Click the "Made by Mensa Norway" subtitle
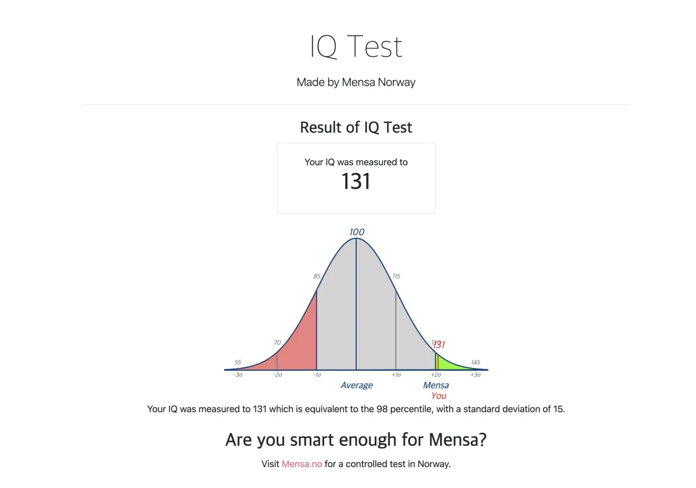696x488 pixels. point(356,82)
